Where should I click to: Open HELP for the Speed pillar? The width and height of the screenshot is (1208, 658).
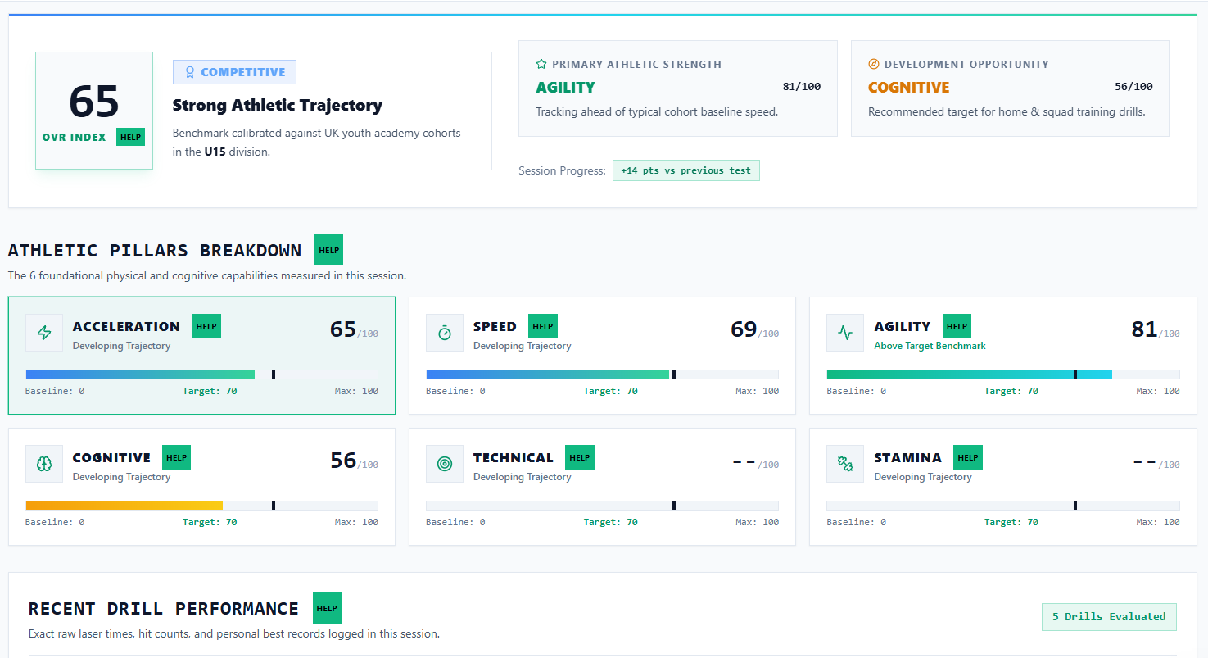click(542, 326)
